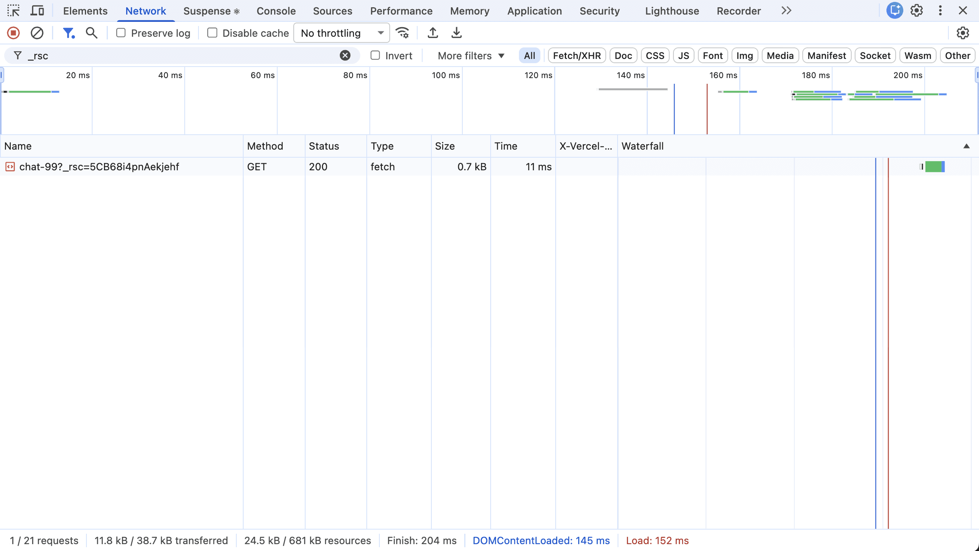Image resolution: width=979 pixels, height=551 pixels.
Task: Activate the inspect element picker
Action: (13, 11)
